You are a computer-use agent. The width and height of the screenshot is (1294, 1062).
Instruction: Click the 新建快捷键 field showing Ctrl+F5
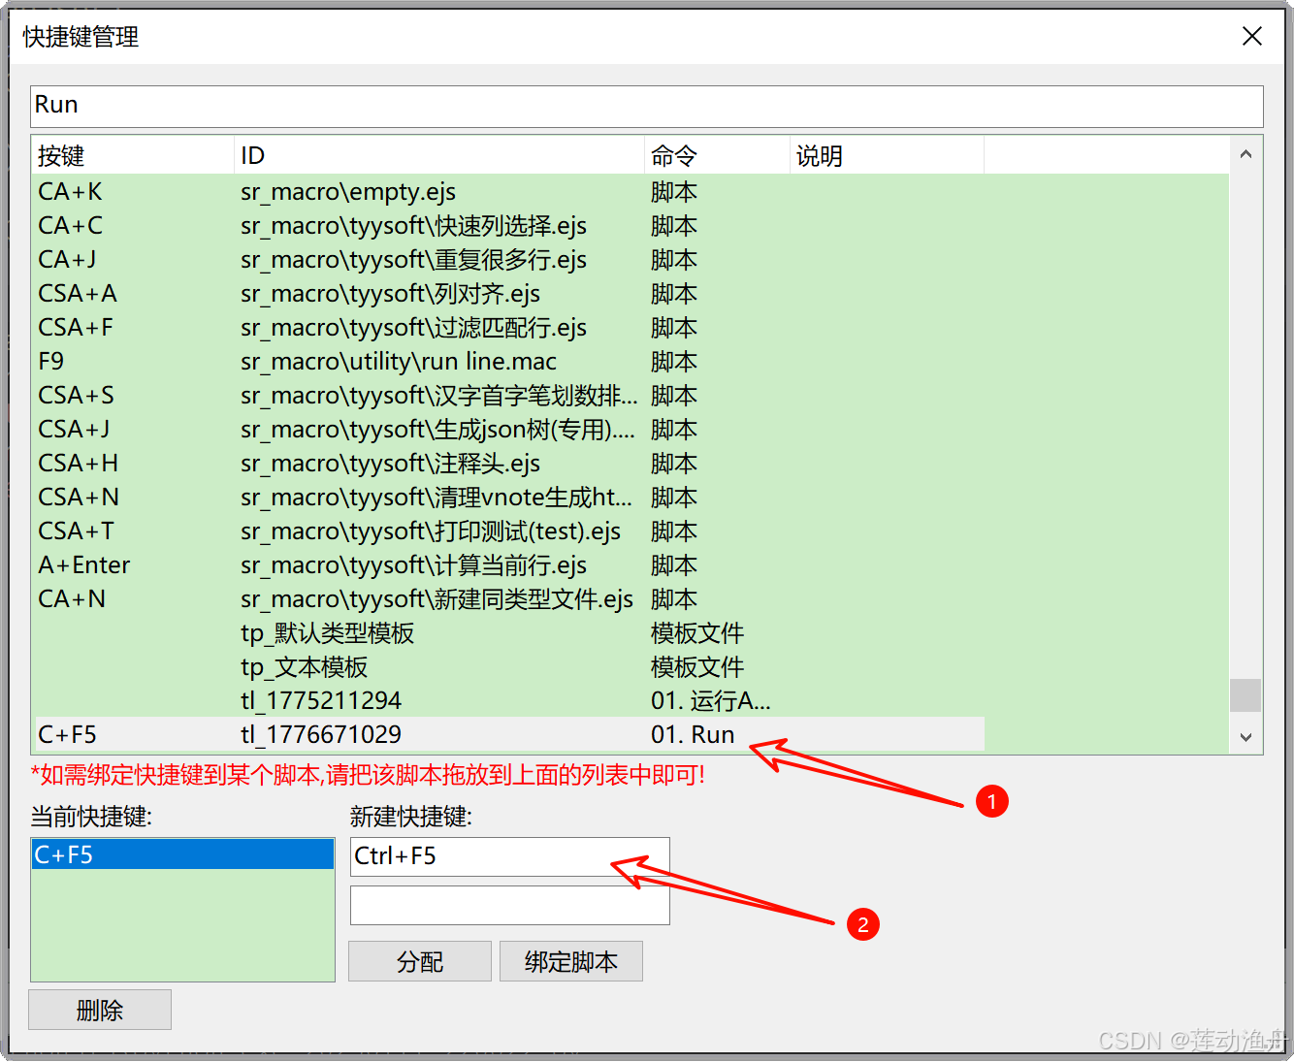click(x=509, y=857)
